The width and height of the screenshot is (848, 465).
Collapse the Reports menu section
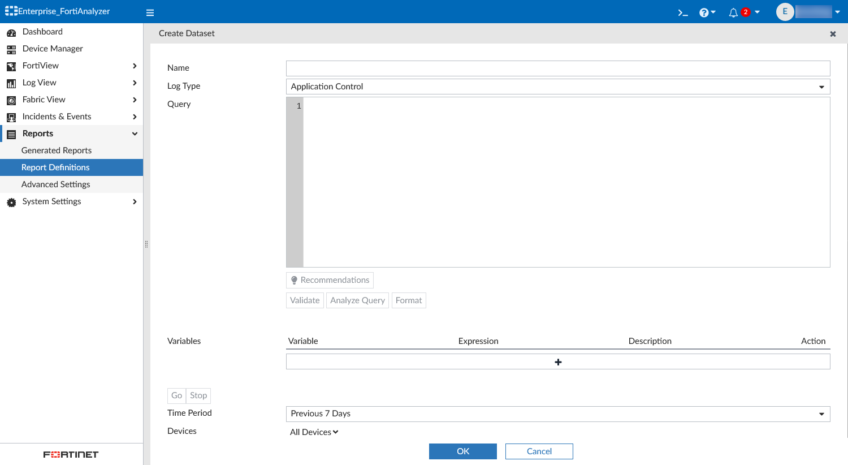click(135, 134)
